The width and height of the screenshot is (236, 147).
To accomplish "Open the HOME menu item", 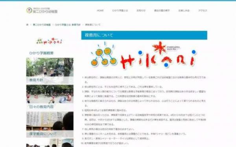I will point(100,11).
